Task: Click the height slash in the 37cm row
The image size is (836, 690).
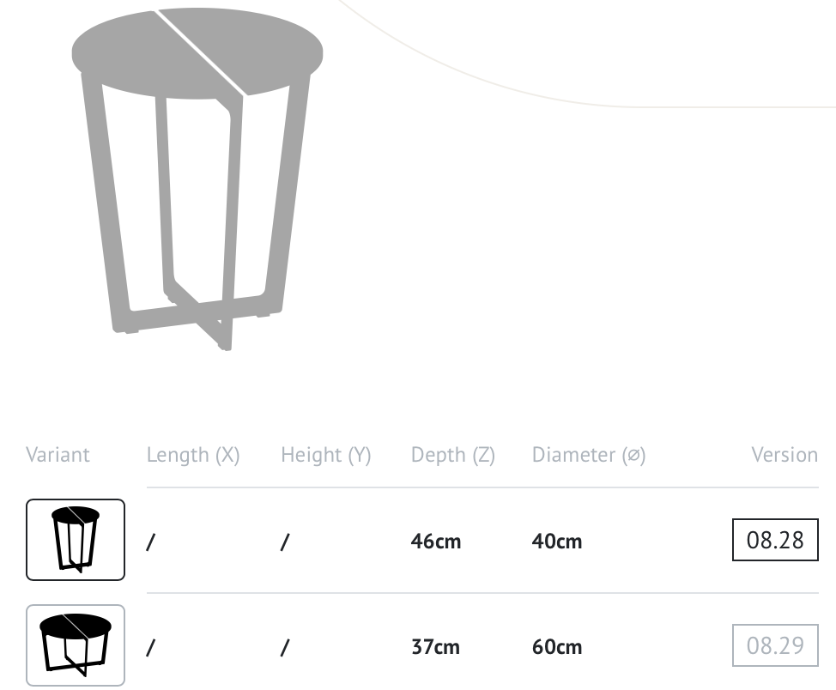Action: tap(285, 648)
